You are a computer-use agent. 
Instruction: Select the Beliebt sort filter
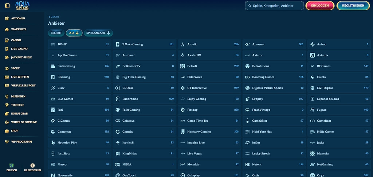pos(56,33)
